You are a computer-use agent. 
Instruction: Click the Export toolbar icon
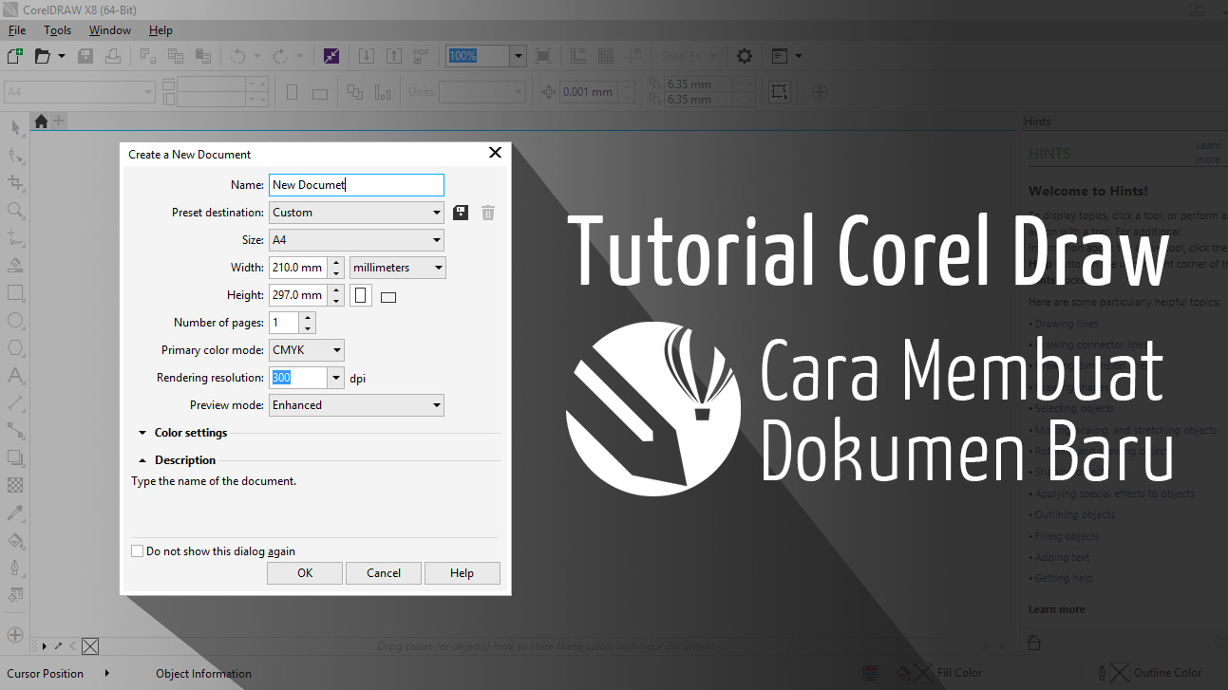[394, 56]
